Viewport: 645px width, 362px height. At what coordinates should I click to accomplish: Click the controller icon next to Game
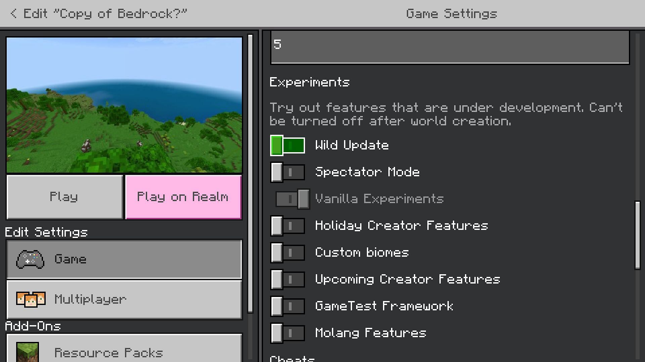(31, 259)
